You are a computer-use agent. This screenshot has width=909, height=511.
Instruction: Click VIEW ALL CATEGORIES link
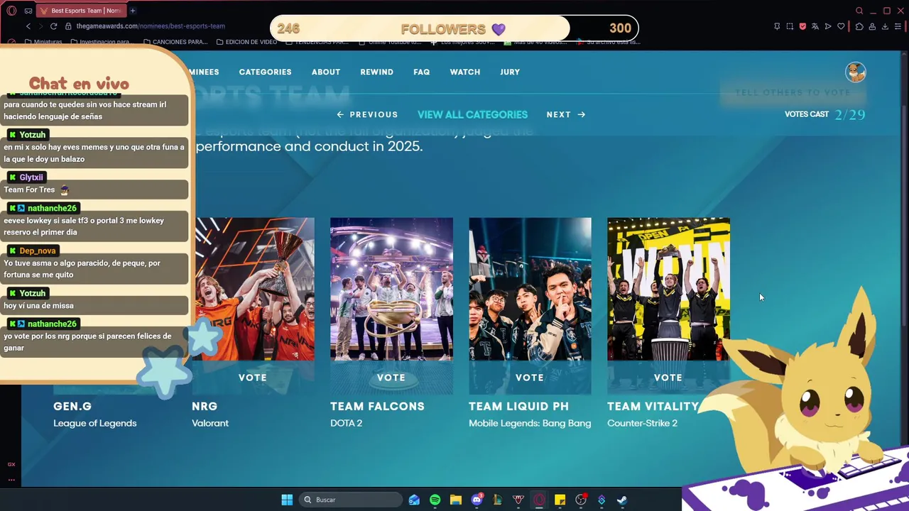[472, 114]
